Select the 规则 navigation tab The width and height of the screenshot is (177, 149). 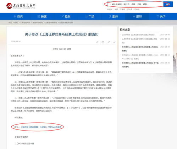pos(137,16)
